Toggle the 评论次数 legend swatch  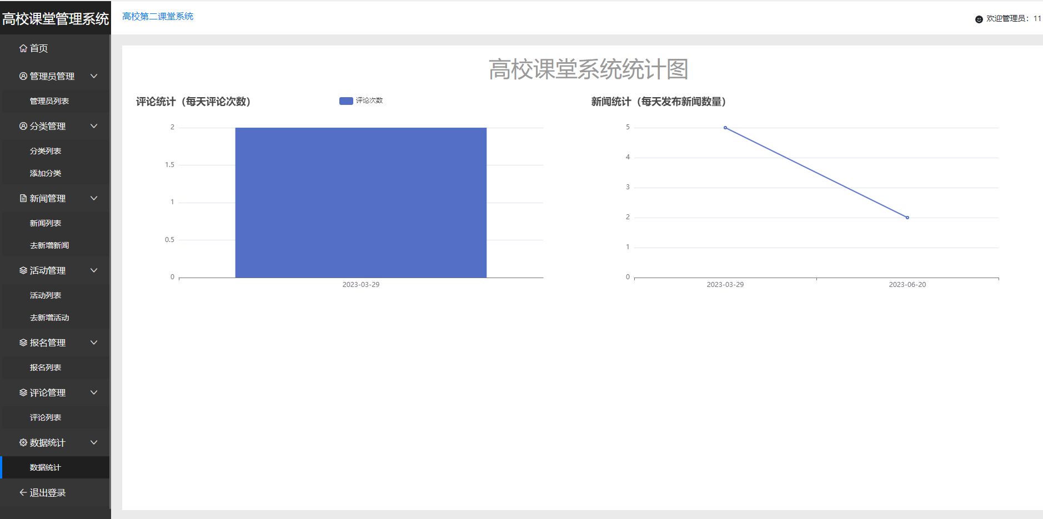pos(346,100)
